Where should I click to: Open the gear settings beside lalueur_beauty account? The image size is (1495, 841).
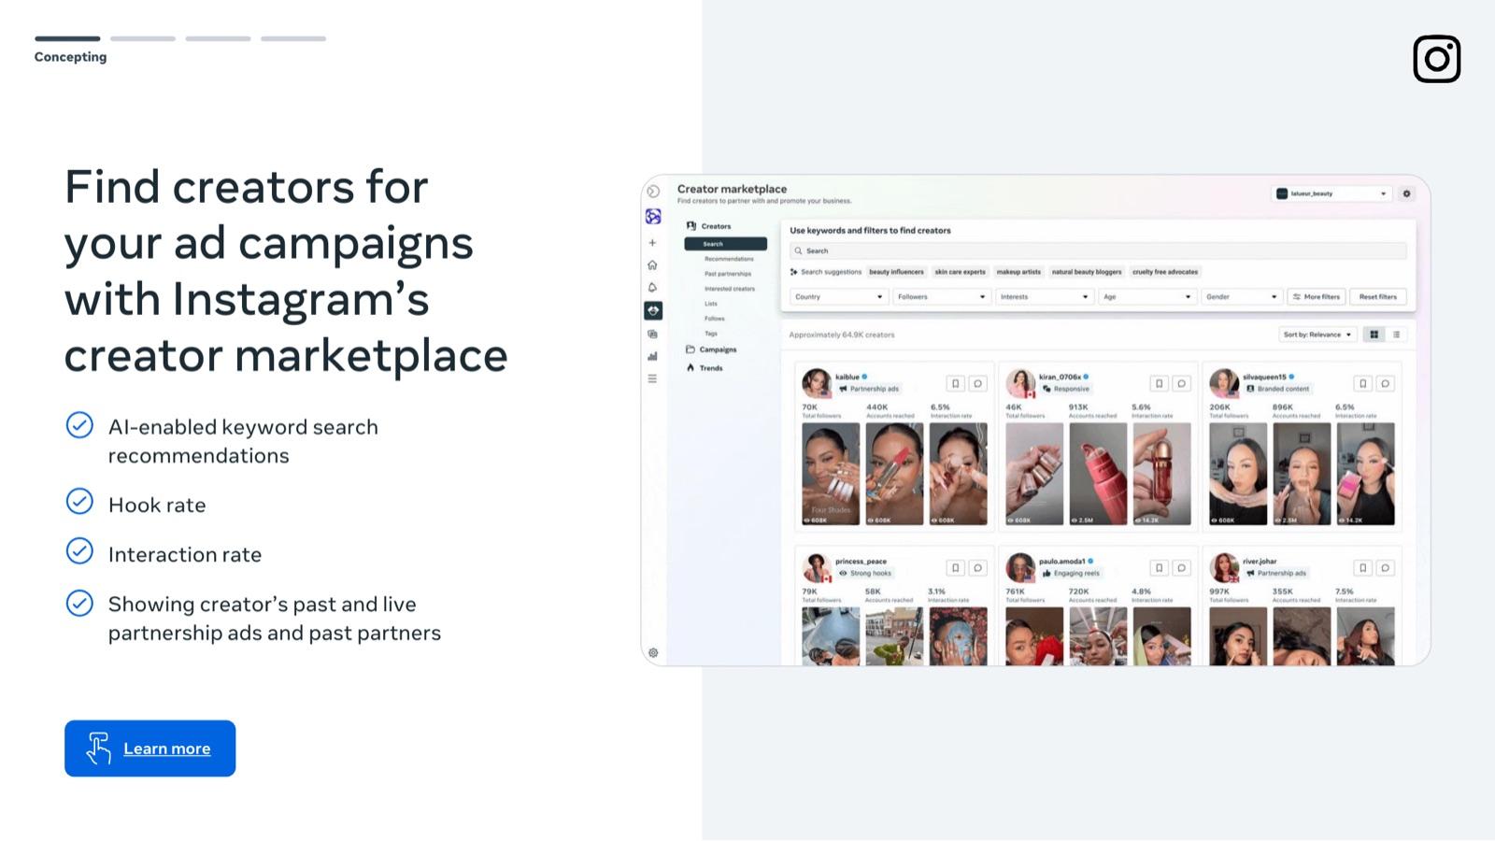coord(1406,193)
